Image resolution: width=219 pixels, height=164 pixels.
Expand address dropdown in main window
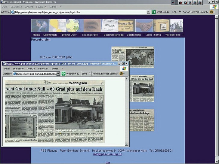click(x=149, y=12)
